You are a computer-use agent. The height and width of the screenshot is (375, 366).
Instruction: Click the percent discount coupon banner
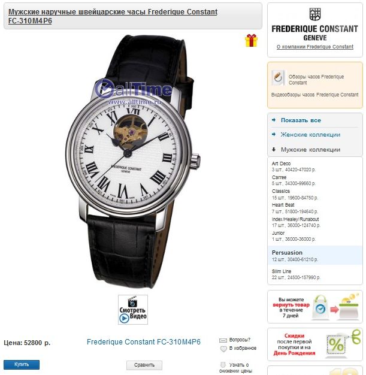315,344
